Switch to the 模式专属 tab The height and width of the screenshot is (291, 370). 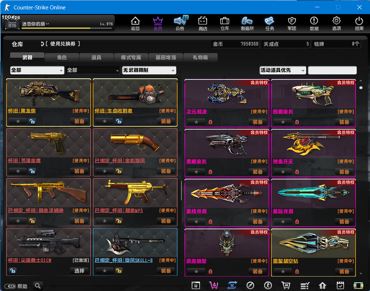pos(131,57)
